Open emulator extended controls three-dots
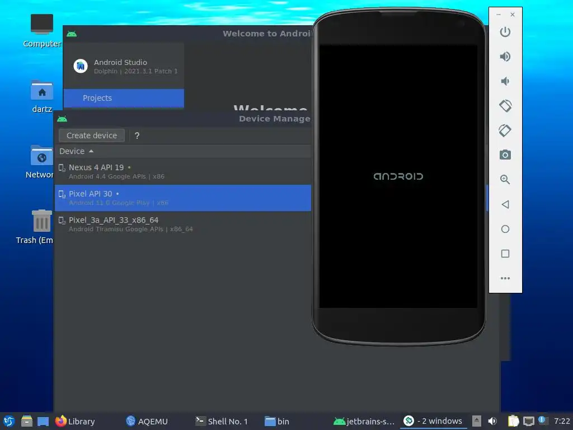 tap(505, 278)
